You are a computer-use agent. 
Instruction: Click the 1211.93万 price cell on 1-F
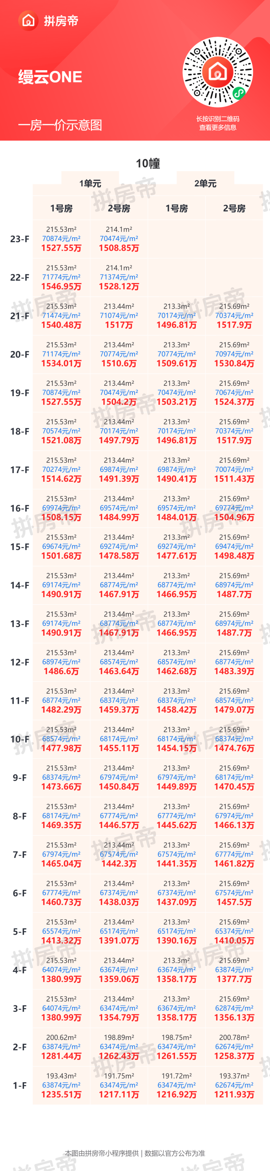[234, 1095]
